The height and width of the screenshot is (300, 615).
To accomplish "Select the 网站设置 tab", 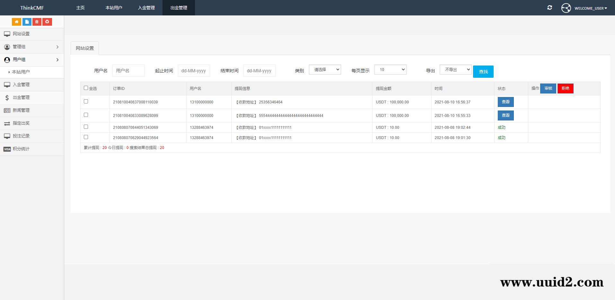I will point(84,48).
